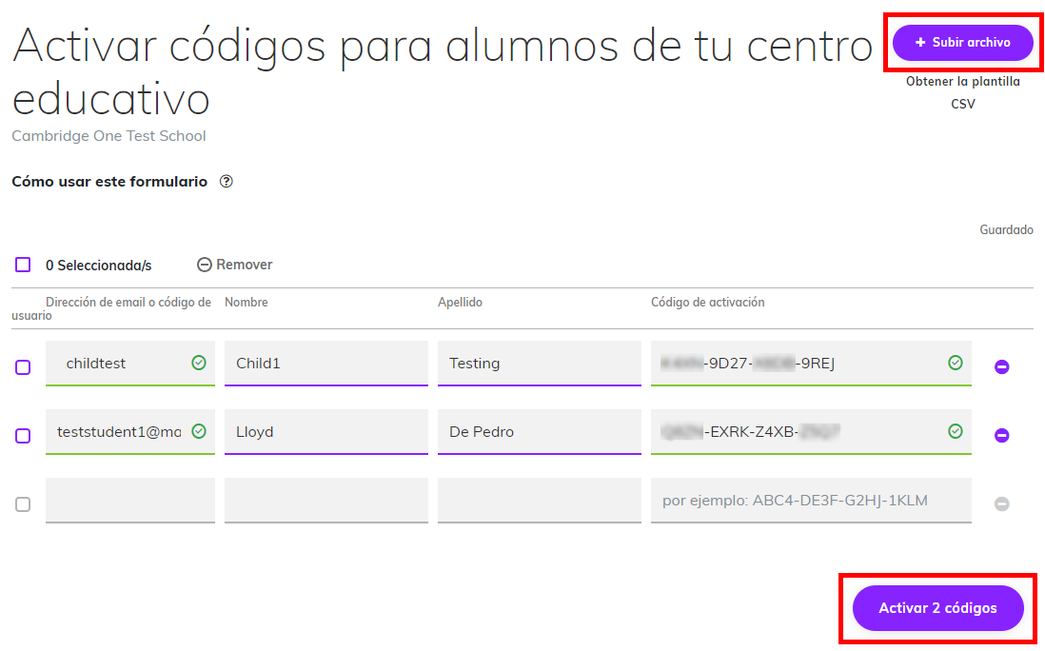This screenshot has width=1045, height=651.
Task: Click the 0 Seleccionada/s label
Action: click(99, 266)
